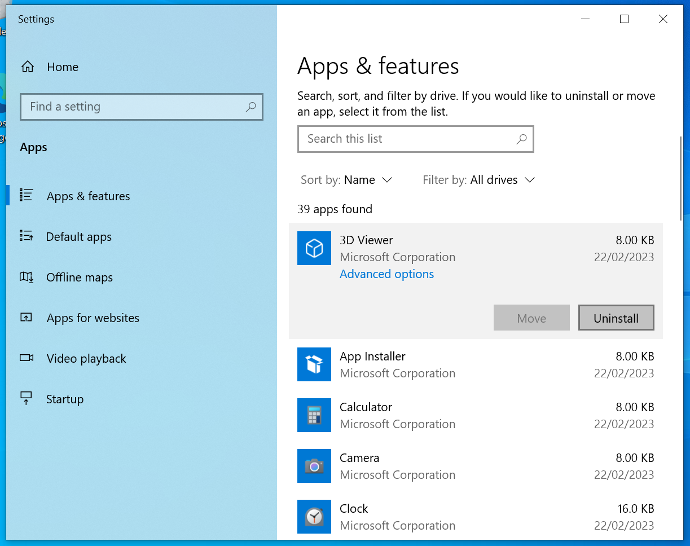Click the search icon in Find a setting
The image size is (690, 546).
(x=250, y=107)
